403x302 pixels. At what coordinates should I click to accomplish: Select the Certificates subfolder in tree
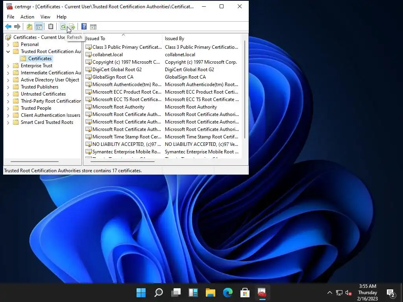(x=40, y=59)
